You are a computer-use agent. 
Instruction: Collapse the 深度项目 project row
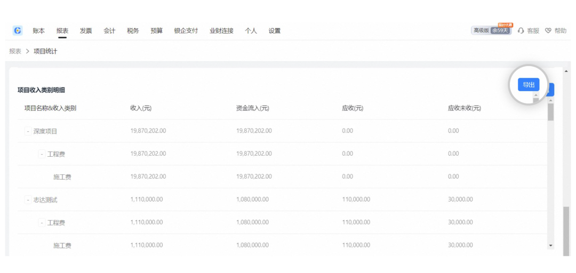28,131
